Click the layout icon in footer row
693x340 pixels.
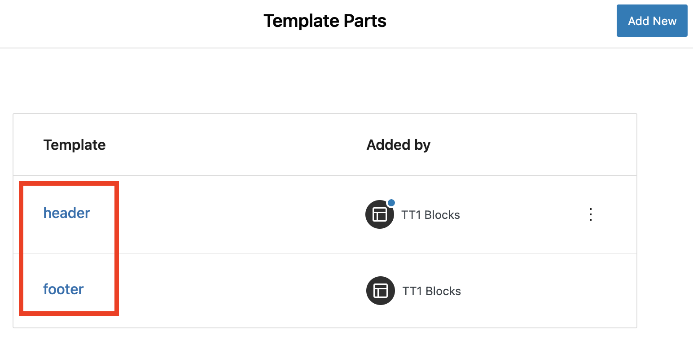click(x=380, y=291)
